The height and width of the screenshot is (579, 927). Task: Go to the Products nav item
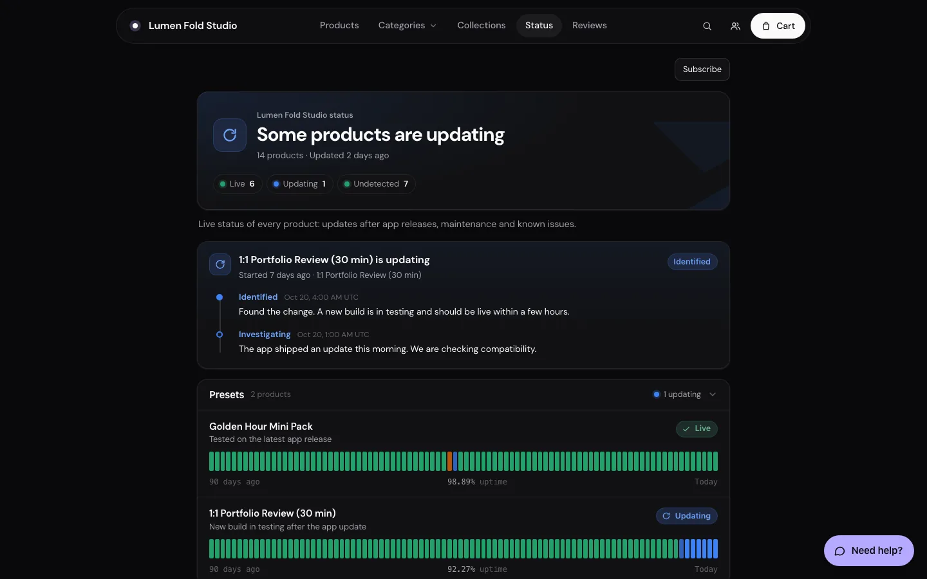(339, 26)
